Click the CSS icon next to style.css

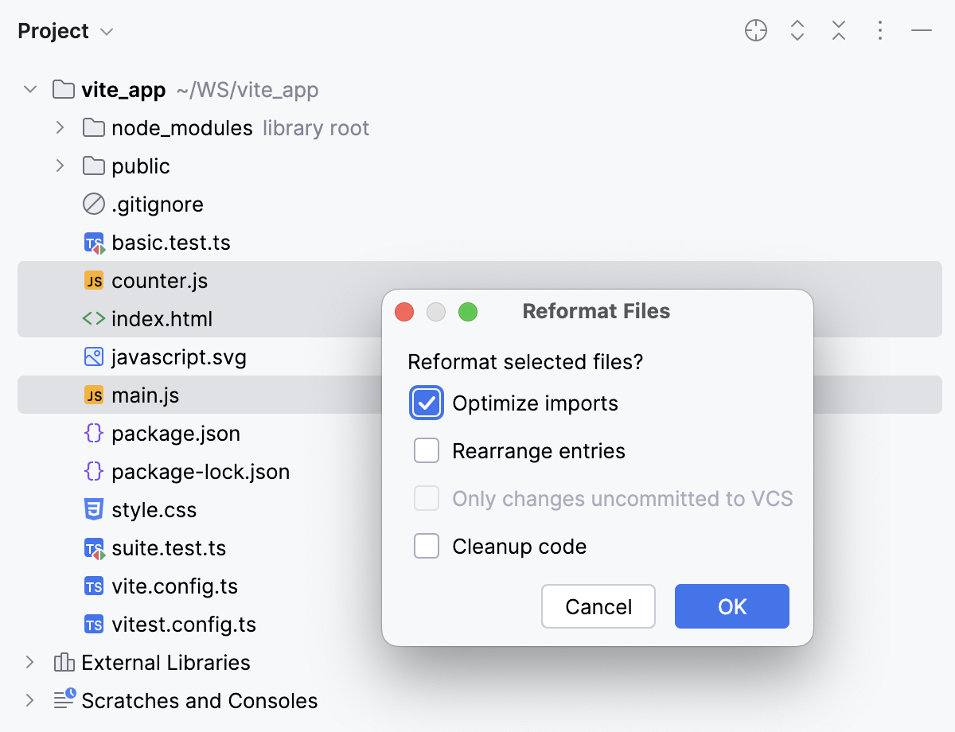[x=94, y=509]
